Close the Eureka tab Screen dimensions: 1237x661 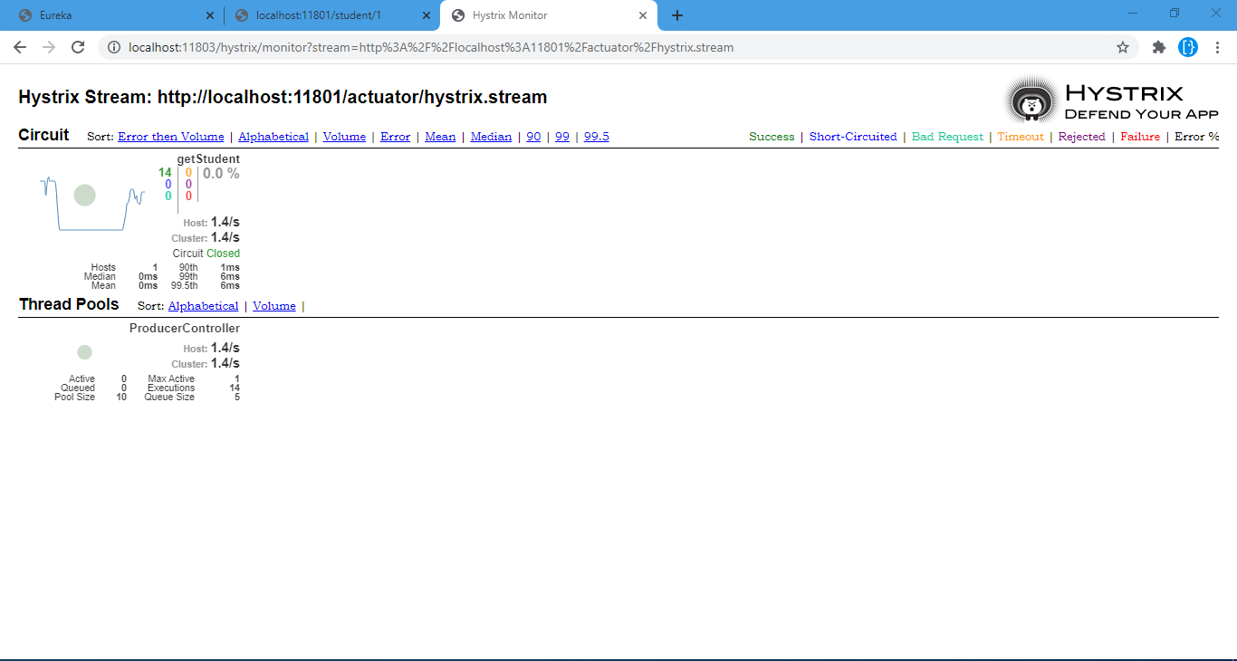pyautogui.click(x=210, y=15)
